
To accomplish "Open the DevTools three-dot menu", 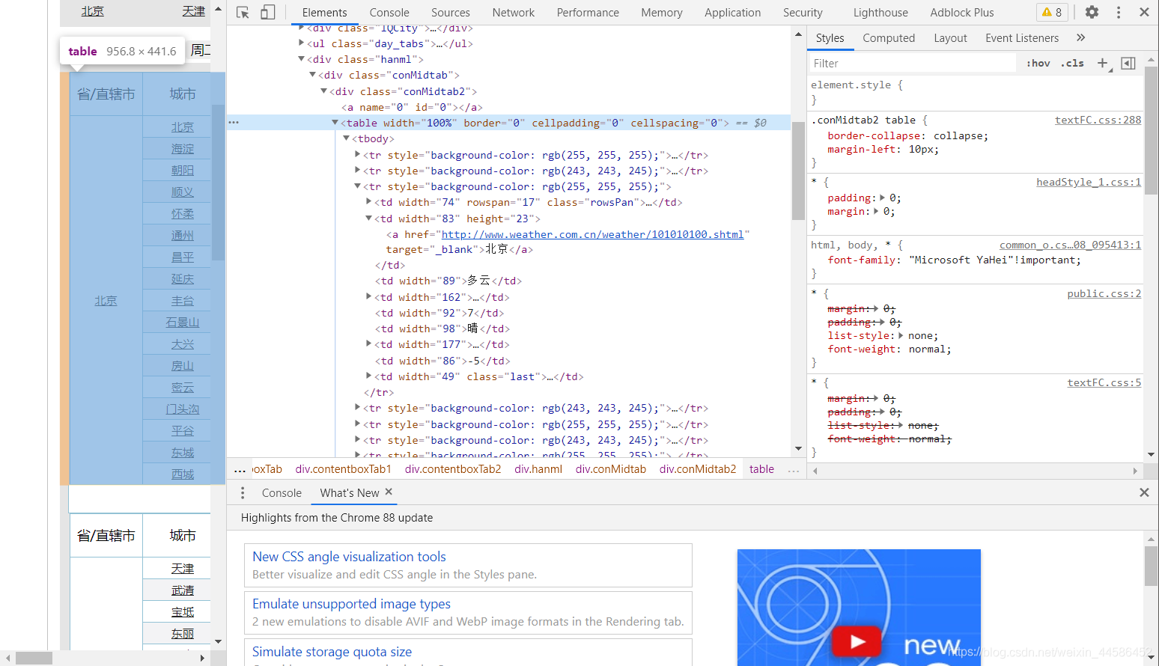I will pos(1119,12).
